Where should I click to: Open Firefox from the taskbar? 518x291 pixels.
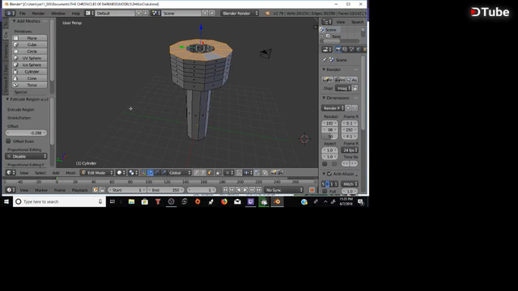(224, 201)
